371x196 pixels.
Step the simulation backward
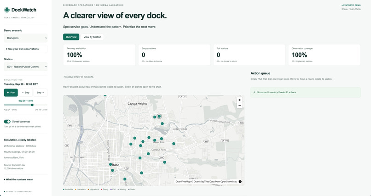(x=26, y=92)
